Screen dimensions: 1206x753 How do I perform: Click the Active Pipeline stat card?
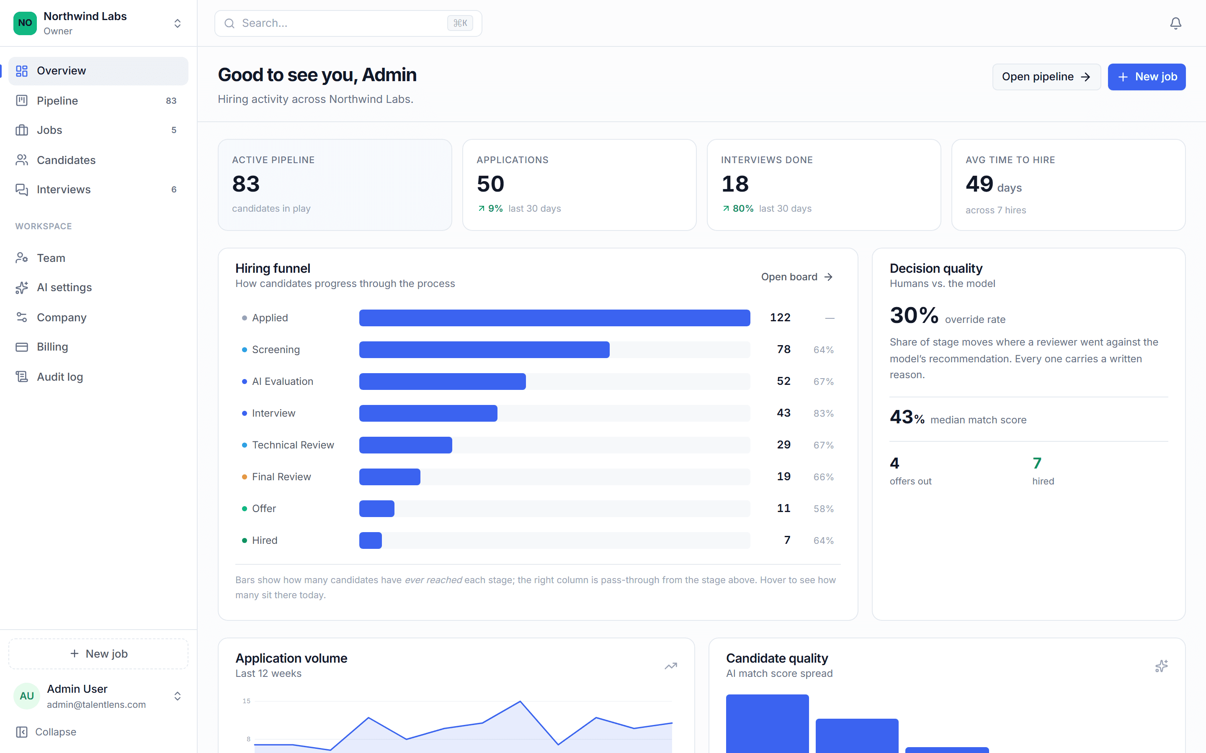pyautogui.click(x=335, y=185)
